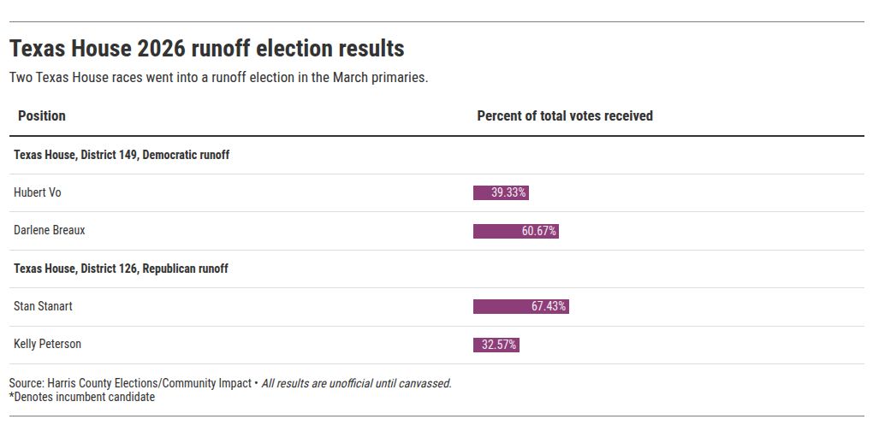Click the 60.67% purple bar
The height and width of the screenshot is (437, 873).
coord(515,231)
